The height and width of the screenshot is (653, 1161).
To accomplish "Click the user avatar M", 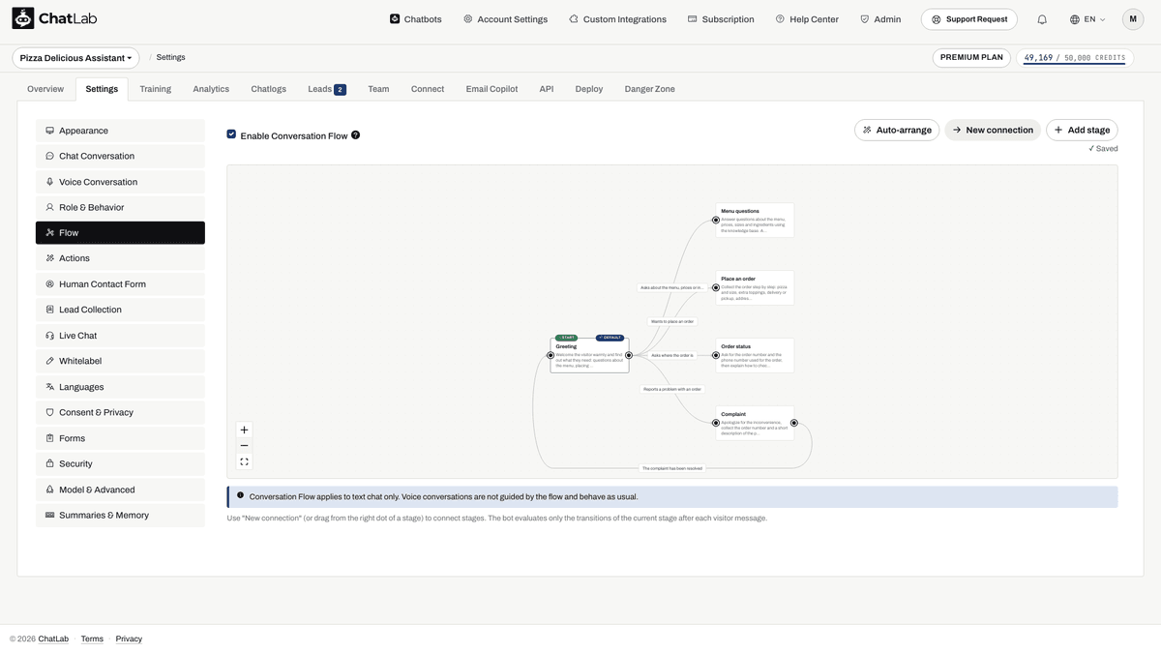I will click(1133, 19).
